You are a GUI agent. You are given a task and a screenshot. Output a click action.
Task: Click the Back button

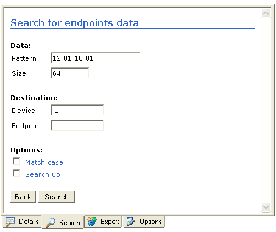tap(23, 197)
